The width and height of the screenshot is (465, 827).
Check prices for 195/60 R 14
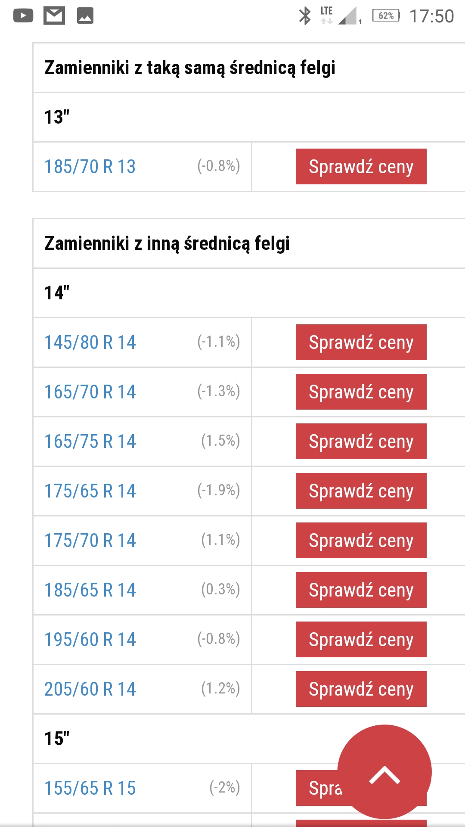pyautogui.click(x=361, y=640)
